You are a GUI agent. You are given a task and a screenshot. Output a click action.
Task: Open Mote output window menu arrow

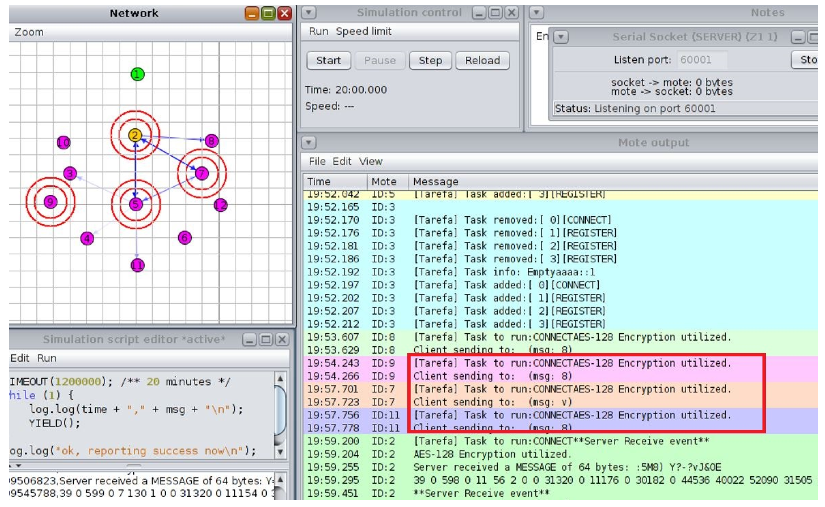pos(308,142)
